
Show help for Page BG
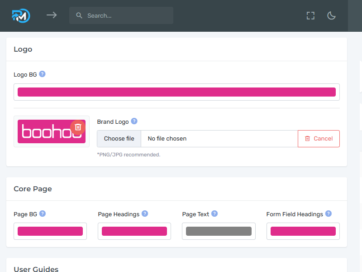pyautogui.click(x=43, y=214)
